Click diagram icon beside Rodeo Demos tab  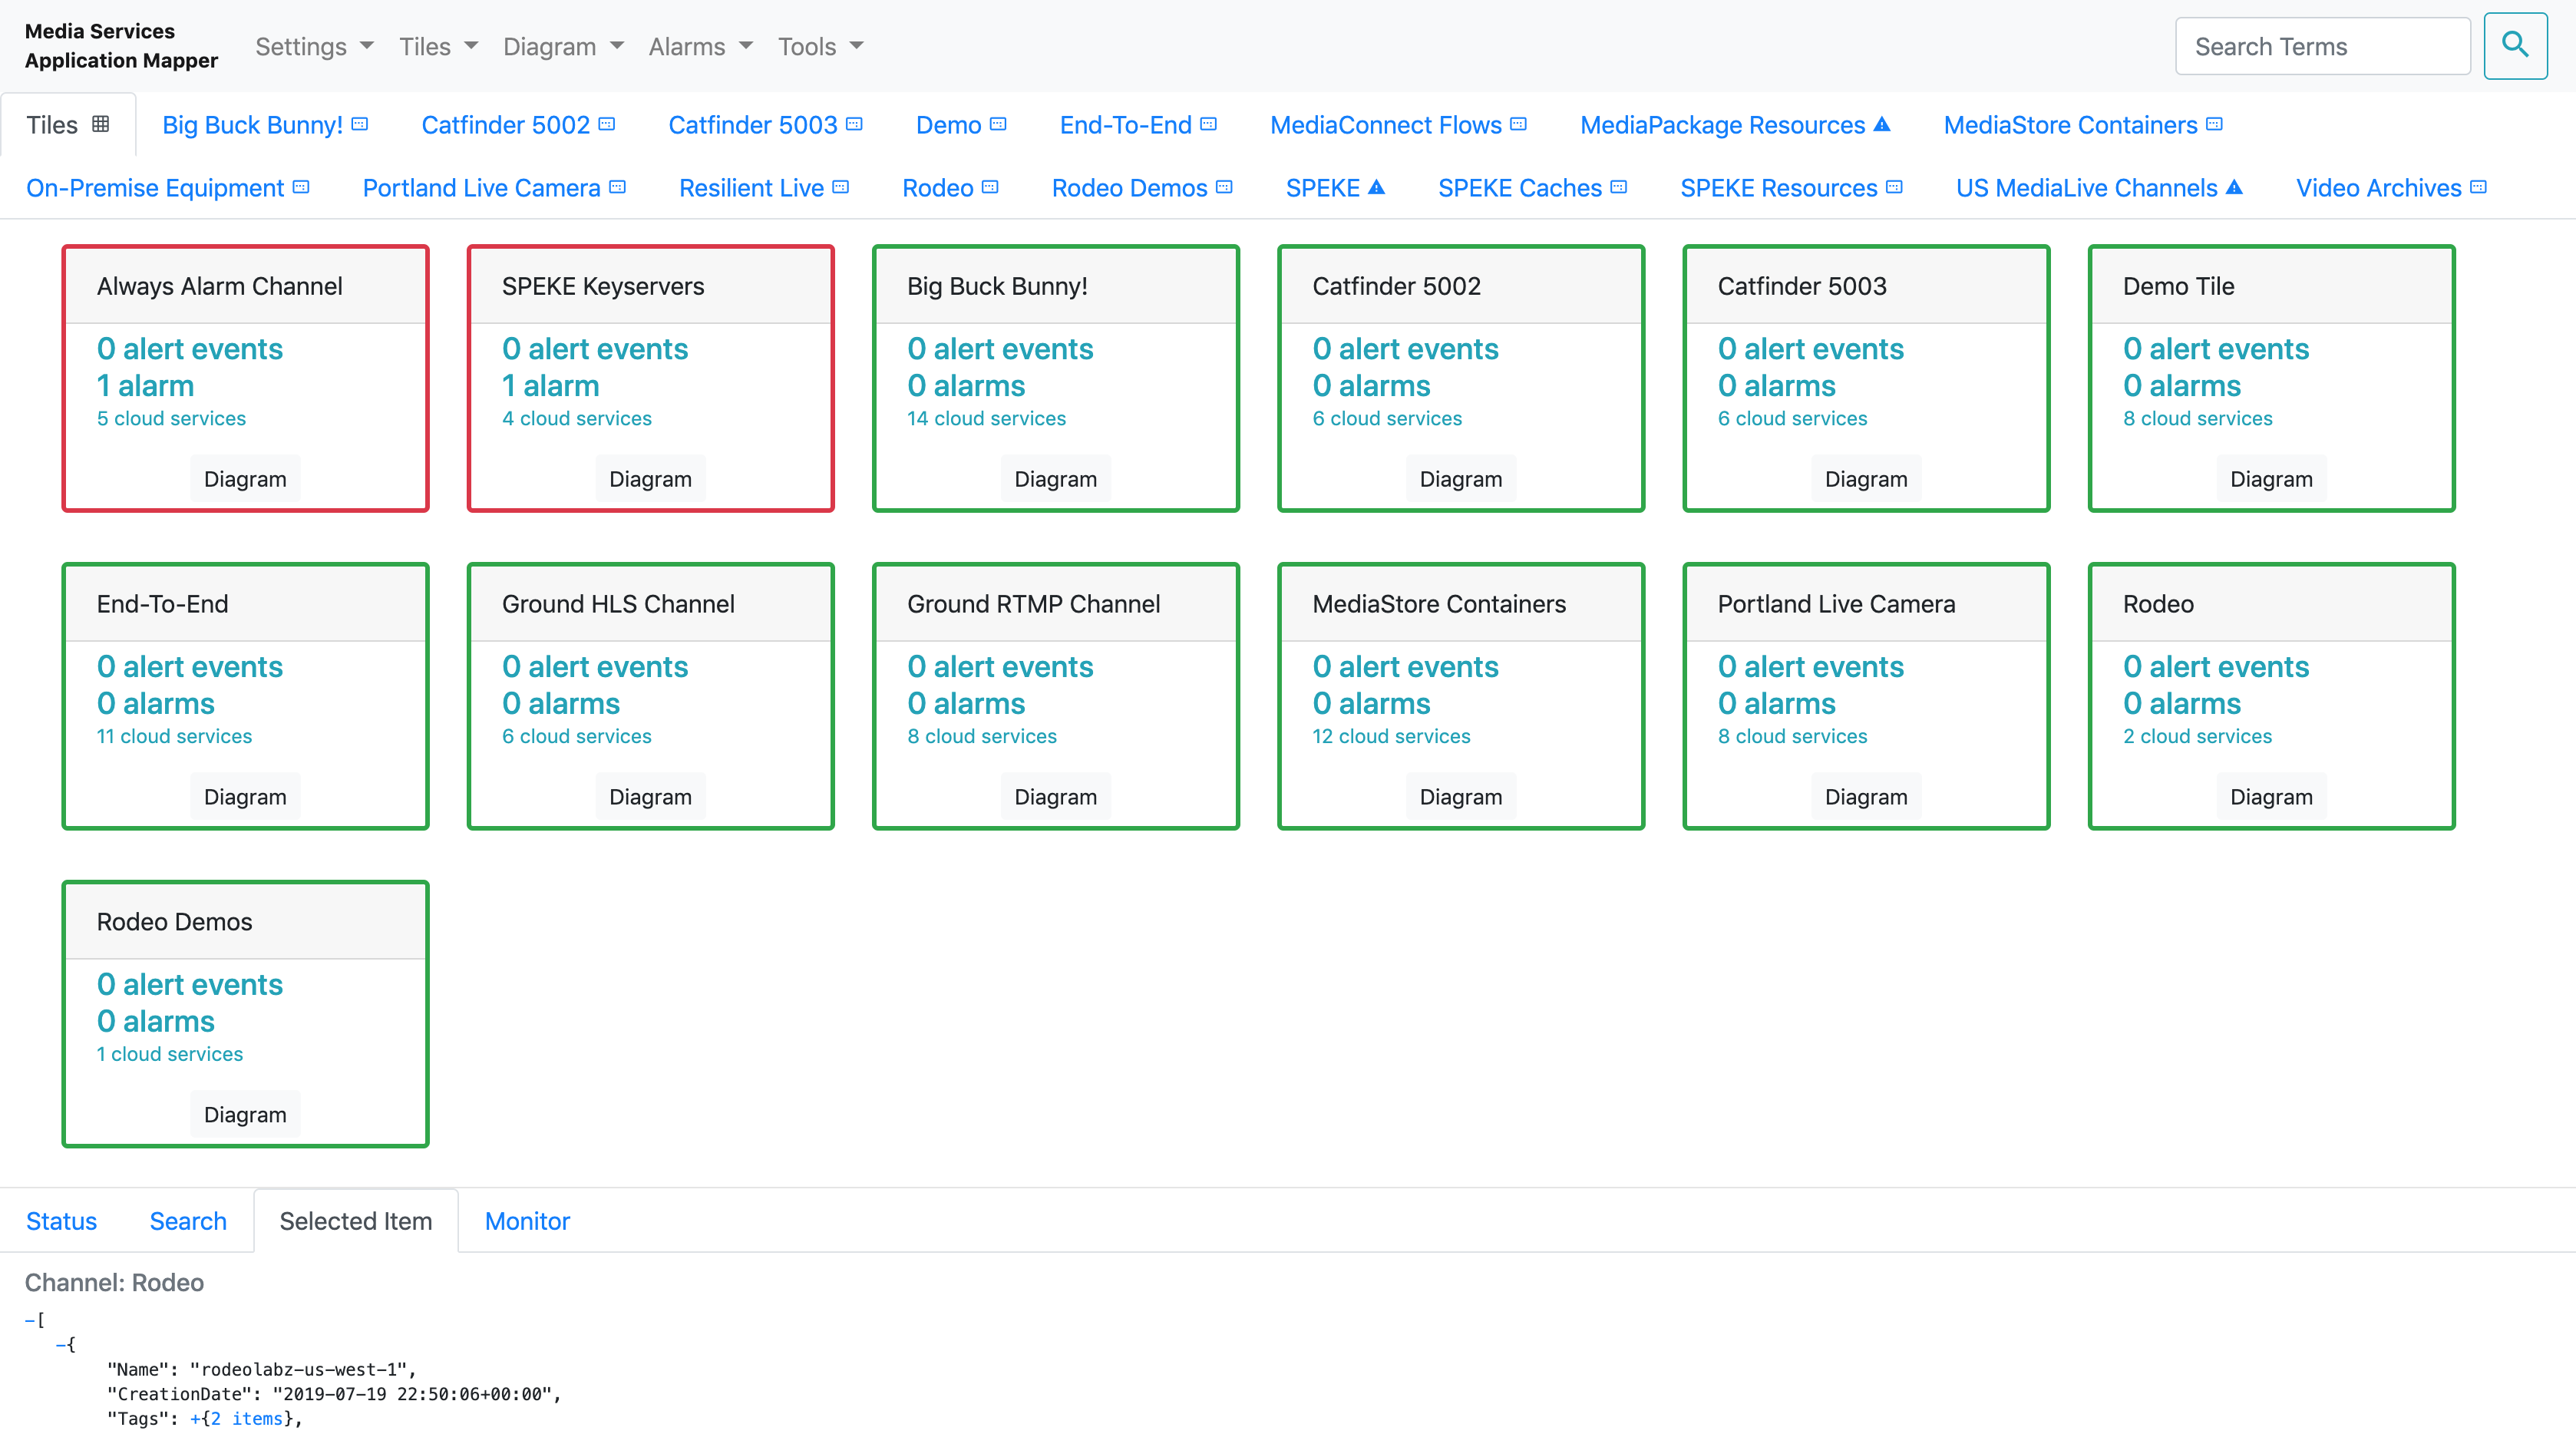click(x=1224, y=187)
